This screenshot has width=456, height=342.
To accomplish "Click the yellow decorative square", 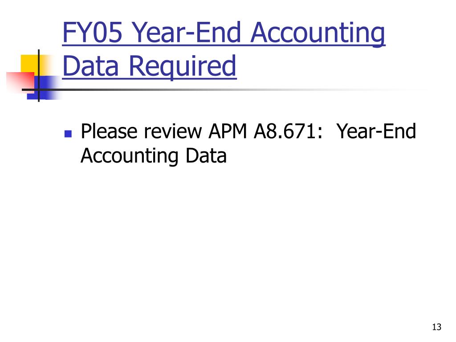I will click(x=29, y=63).
